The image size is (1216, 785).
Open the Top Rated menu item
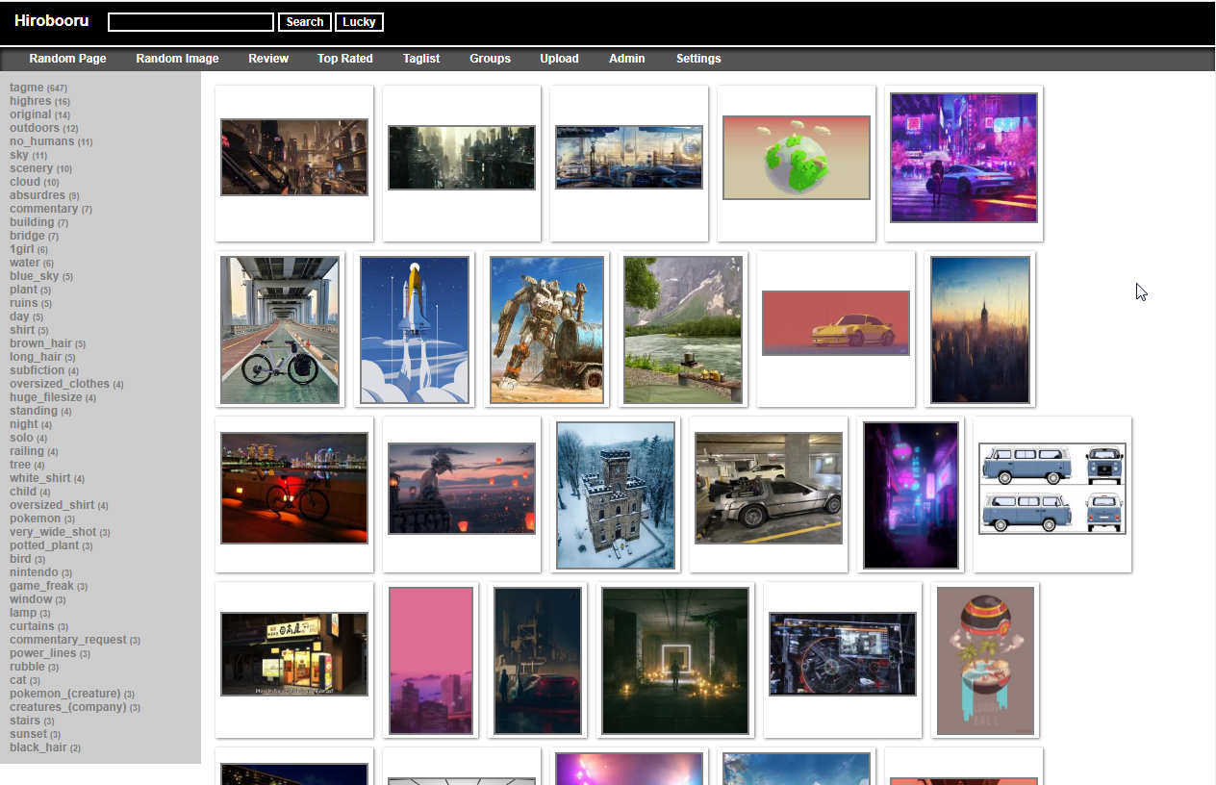click(344, 59)
